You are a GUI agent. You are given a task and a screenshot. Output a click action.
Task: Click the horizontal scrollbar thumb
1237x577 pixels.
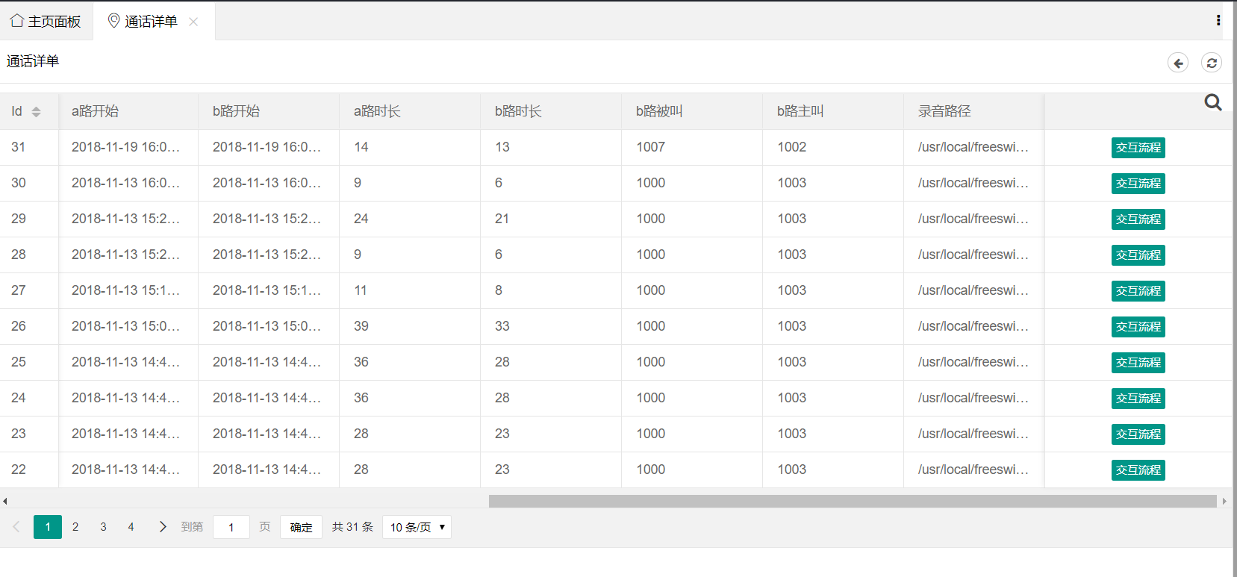pos(853,502)
